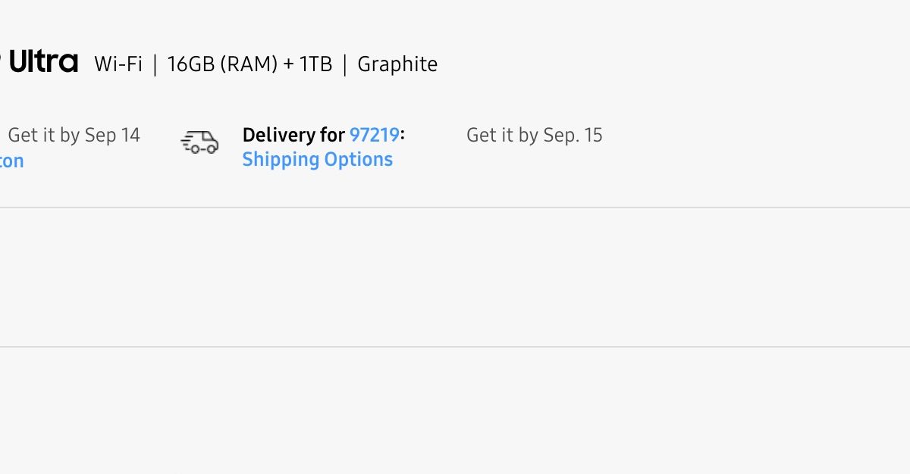Click the partially visible blue link at left
The image size is (910, 474).
coord(11,161)
